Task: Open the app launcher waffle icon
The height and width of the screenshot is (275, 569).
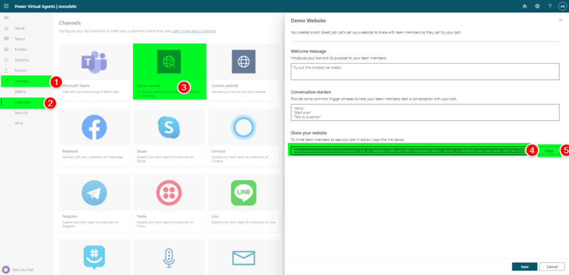Action: tap(6, 6)
